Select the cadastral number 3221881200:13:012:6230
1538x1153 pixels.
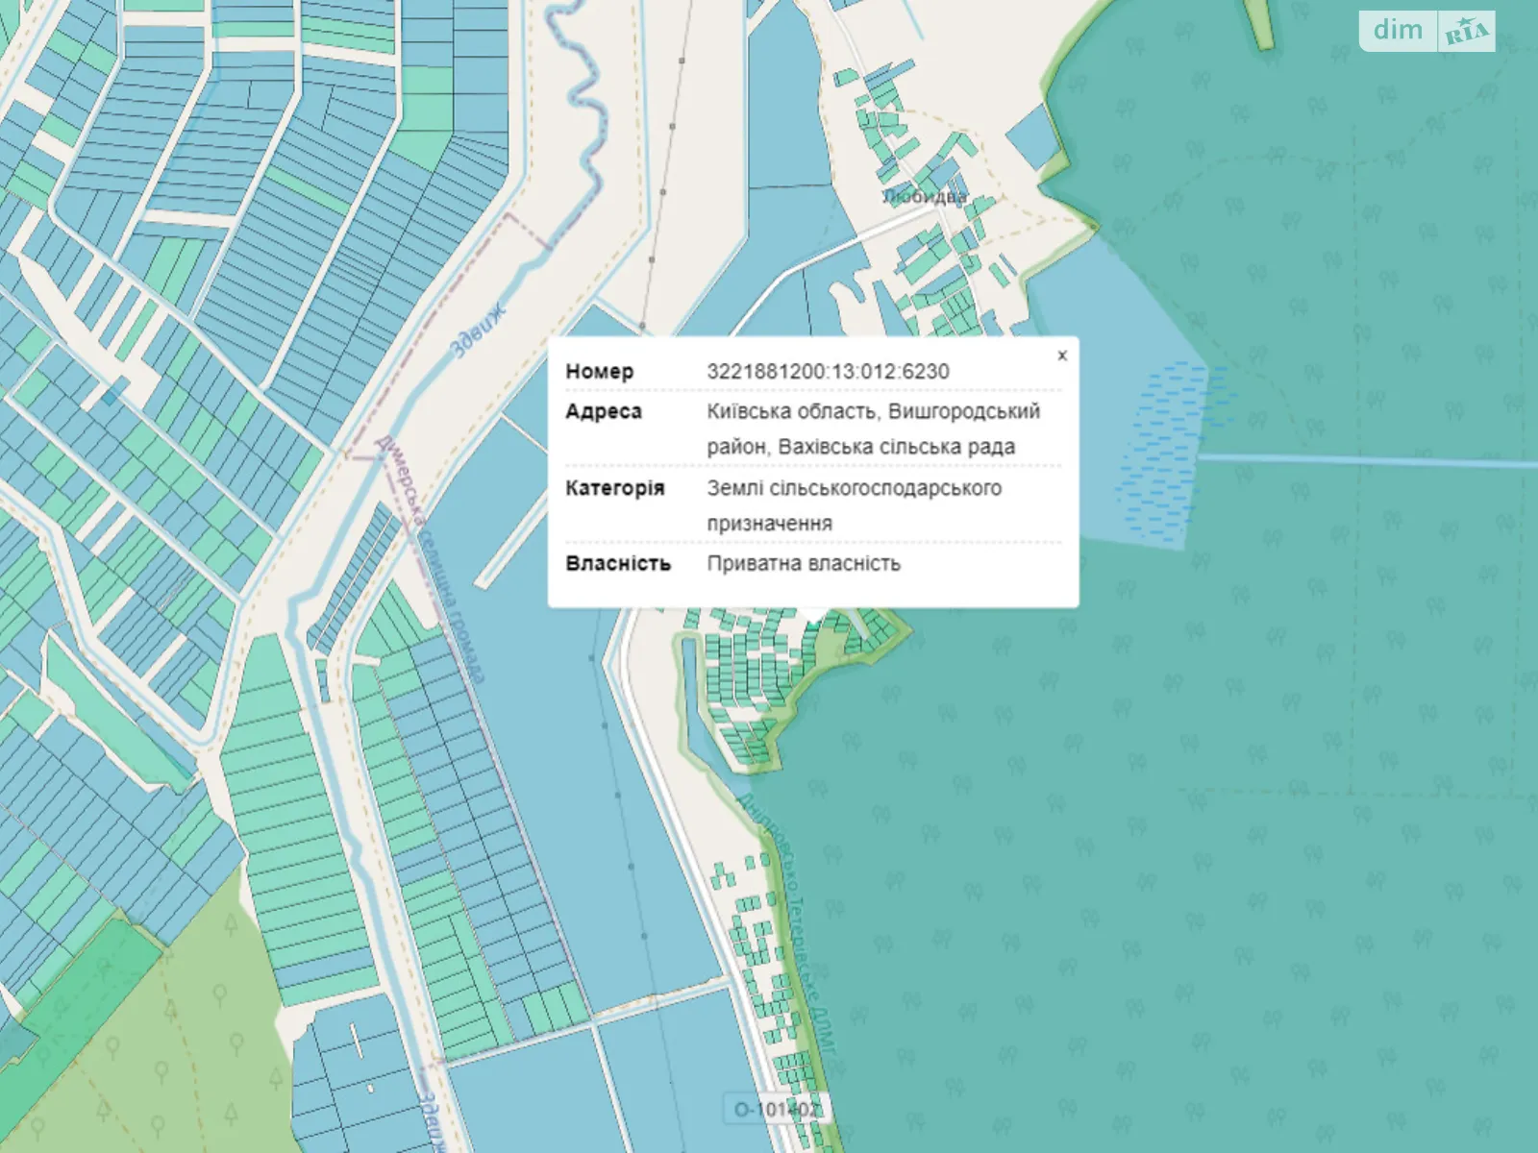click(x=828, y=372)
